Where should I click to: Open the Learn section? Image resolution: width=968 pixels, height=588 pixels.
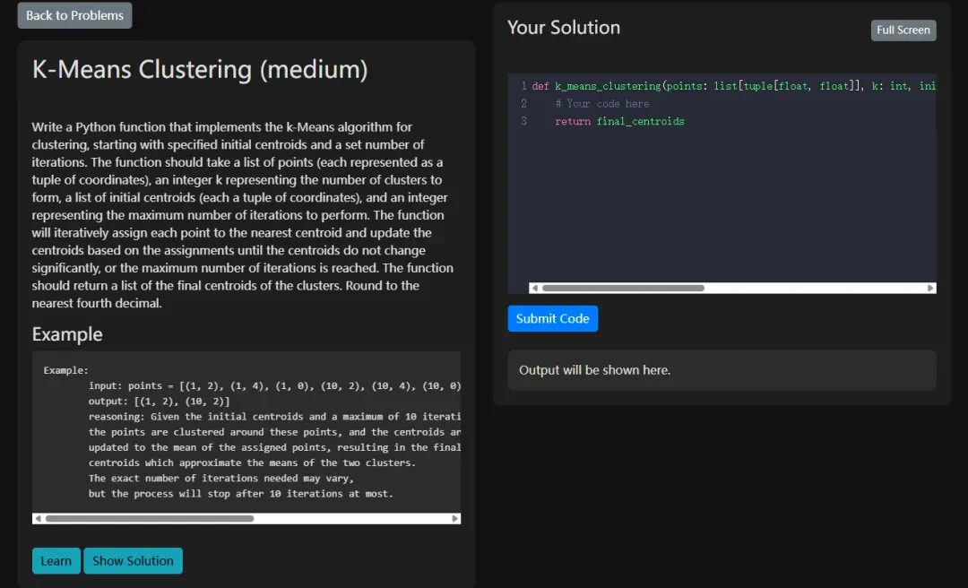click(56, 561)
